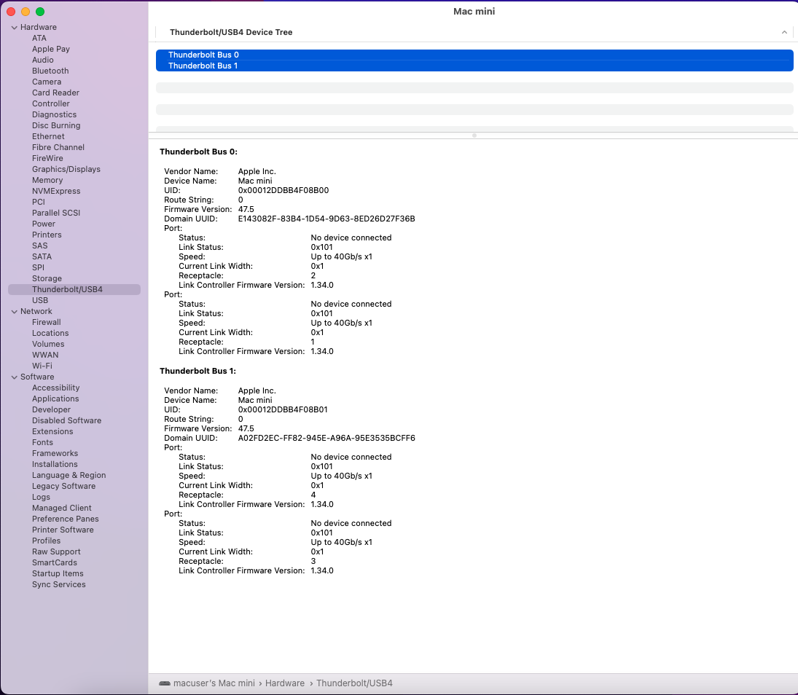Show Logs under Software
798x695 pixels.
tap(42, 498)
